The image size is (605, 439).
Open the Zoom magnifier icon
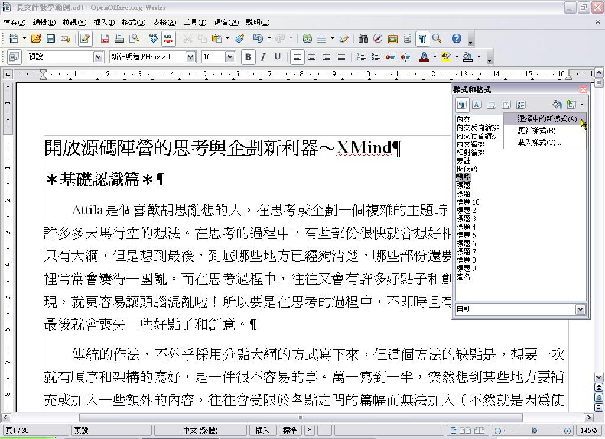pos(437,38)
